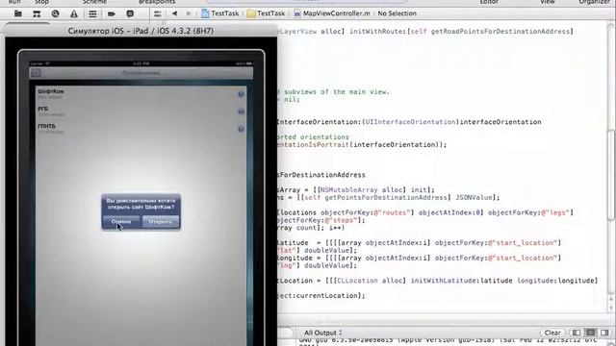Tap the simulator navigation bar left button
This screenshot has height=346, width=616.
point(37,73)
